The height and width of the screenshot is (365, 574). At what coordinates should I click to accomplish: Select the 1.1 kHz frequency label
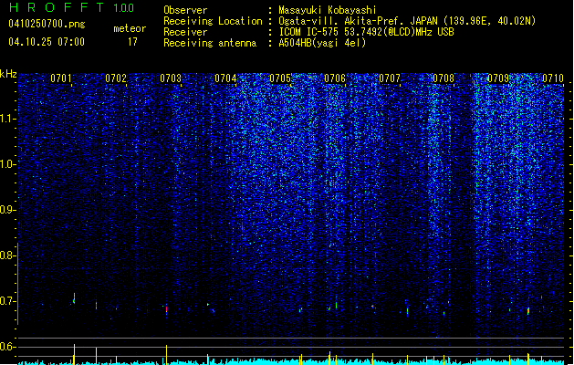(x=7, y=119)
